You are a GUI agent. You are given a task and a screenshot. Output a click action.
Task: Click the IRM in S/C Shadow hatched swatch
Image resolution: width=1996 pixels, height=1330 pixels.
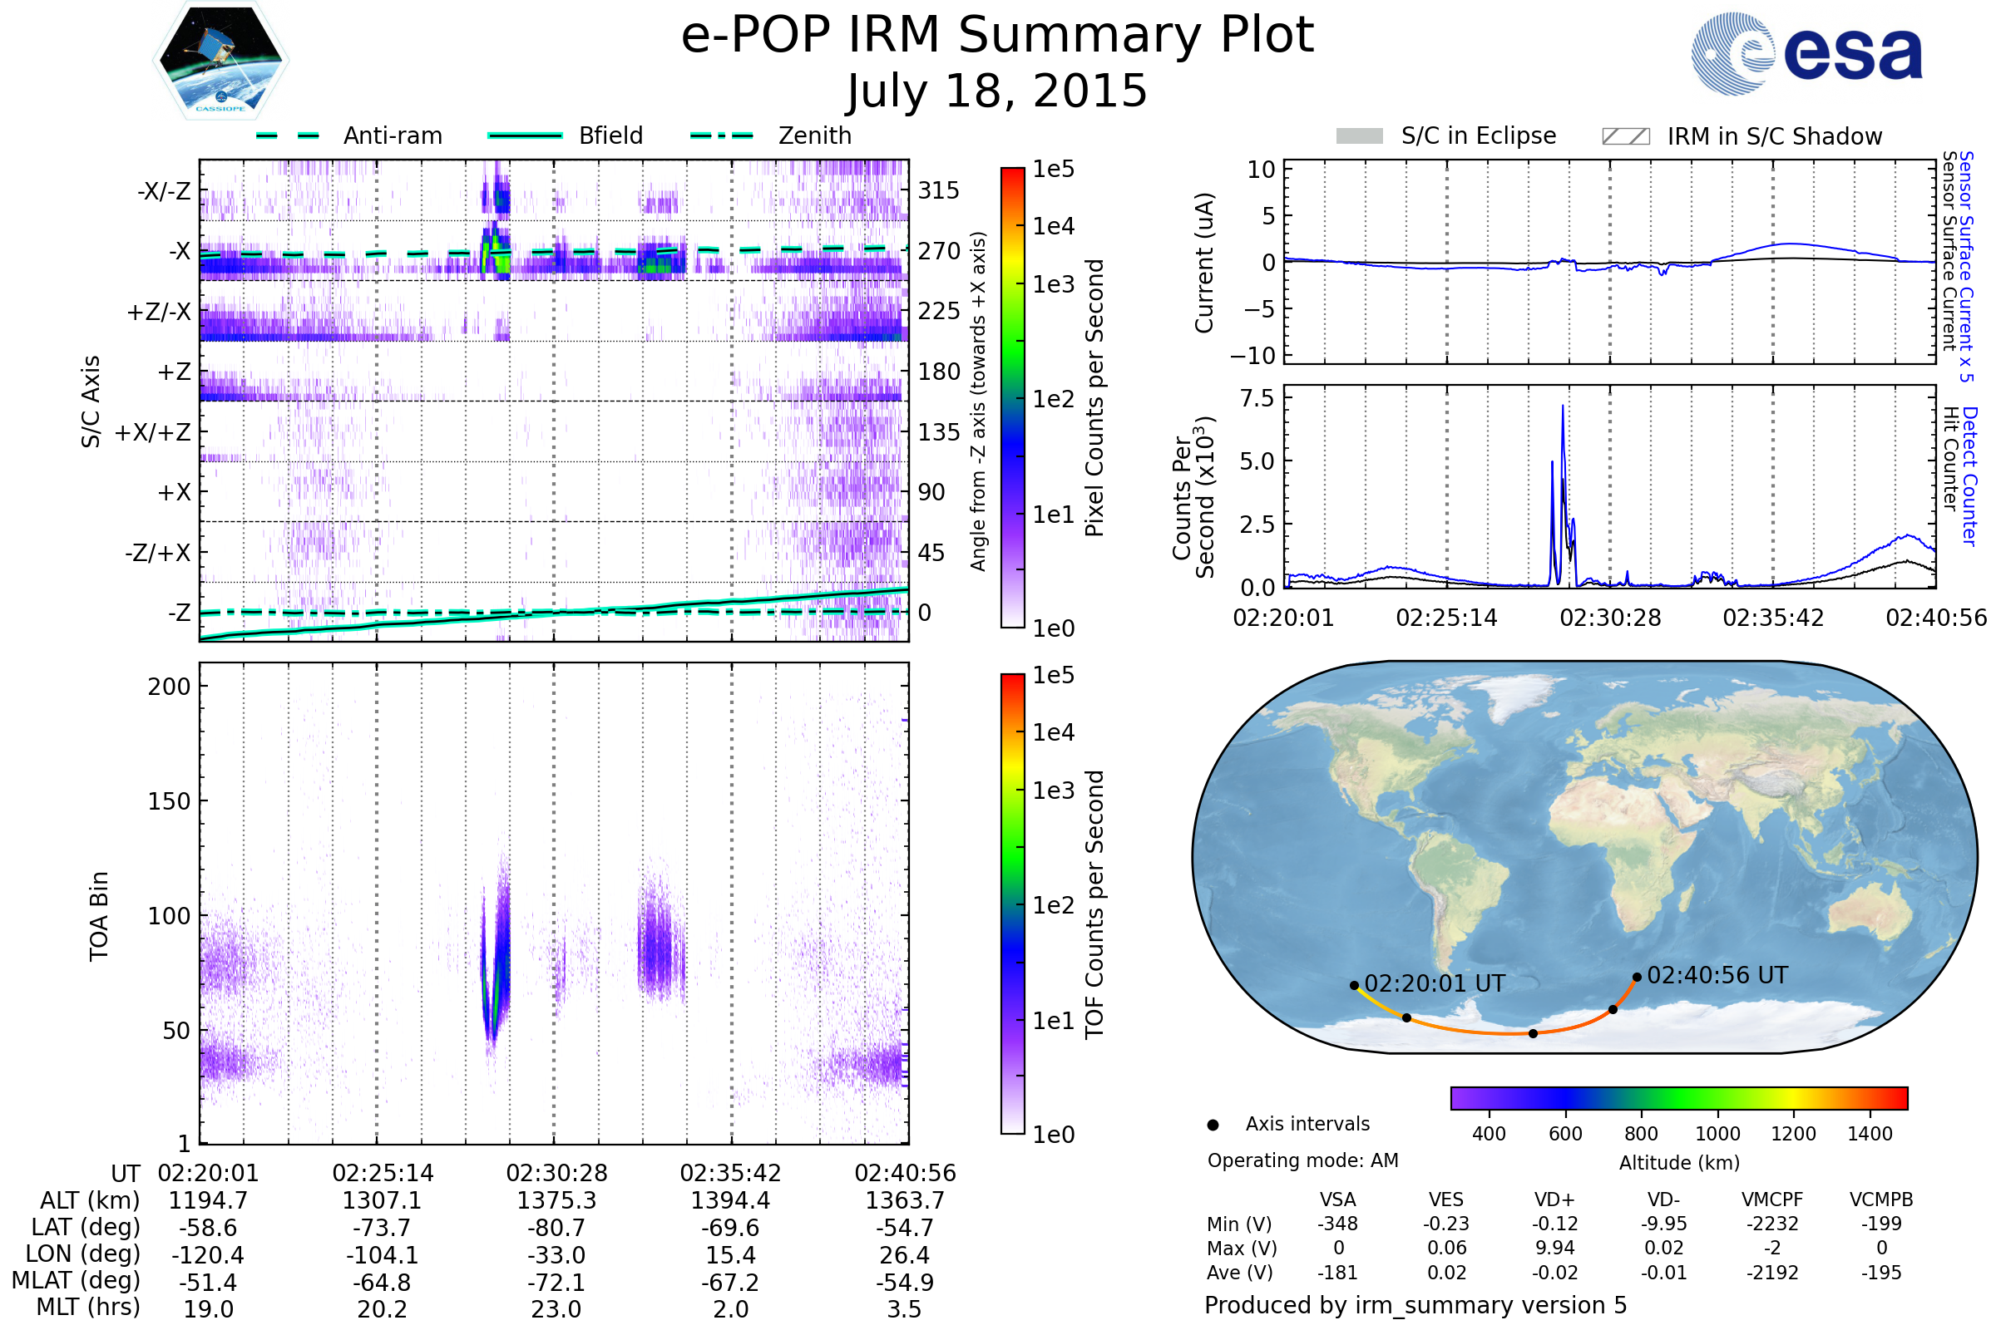1625,136
